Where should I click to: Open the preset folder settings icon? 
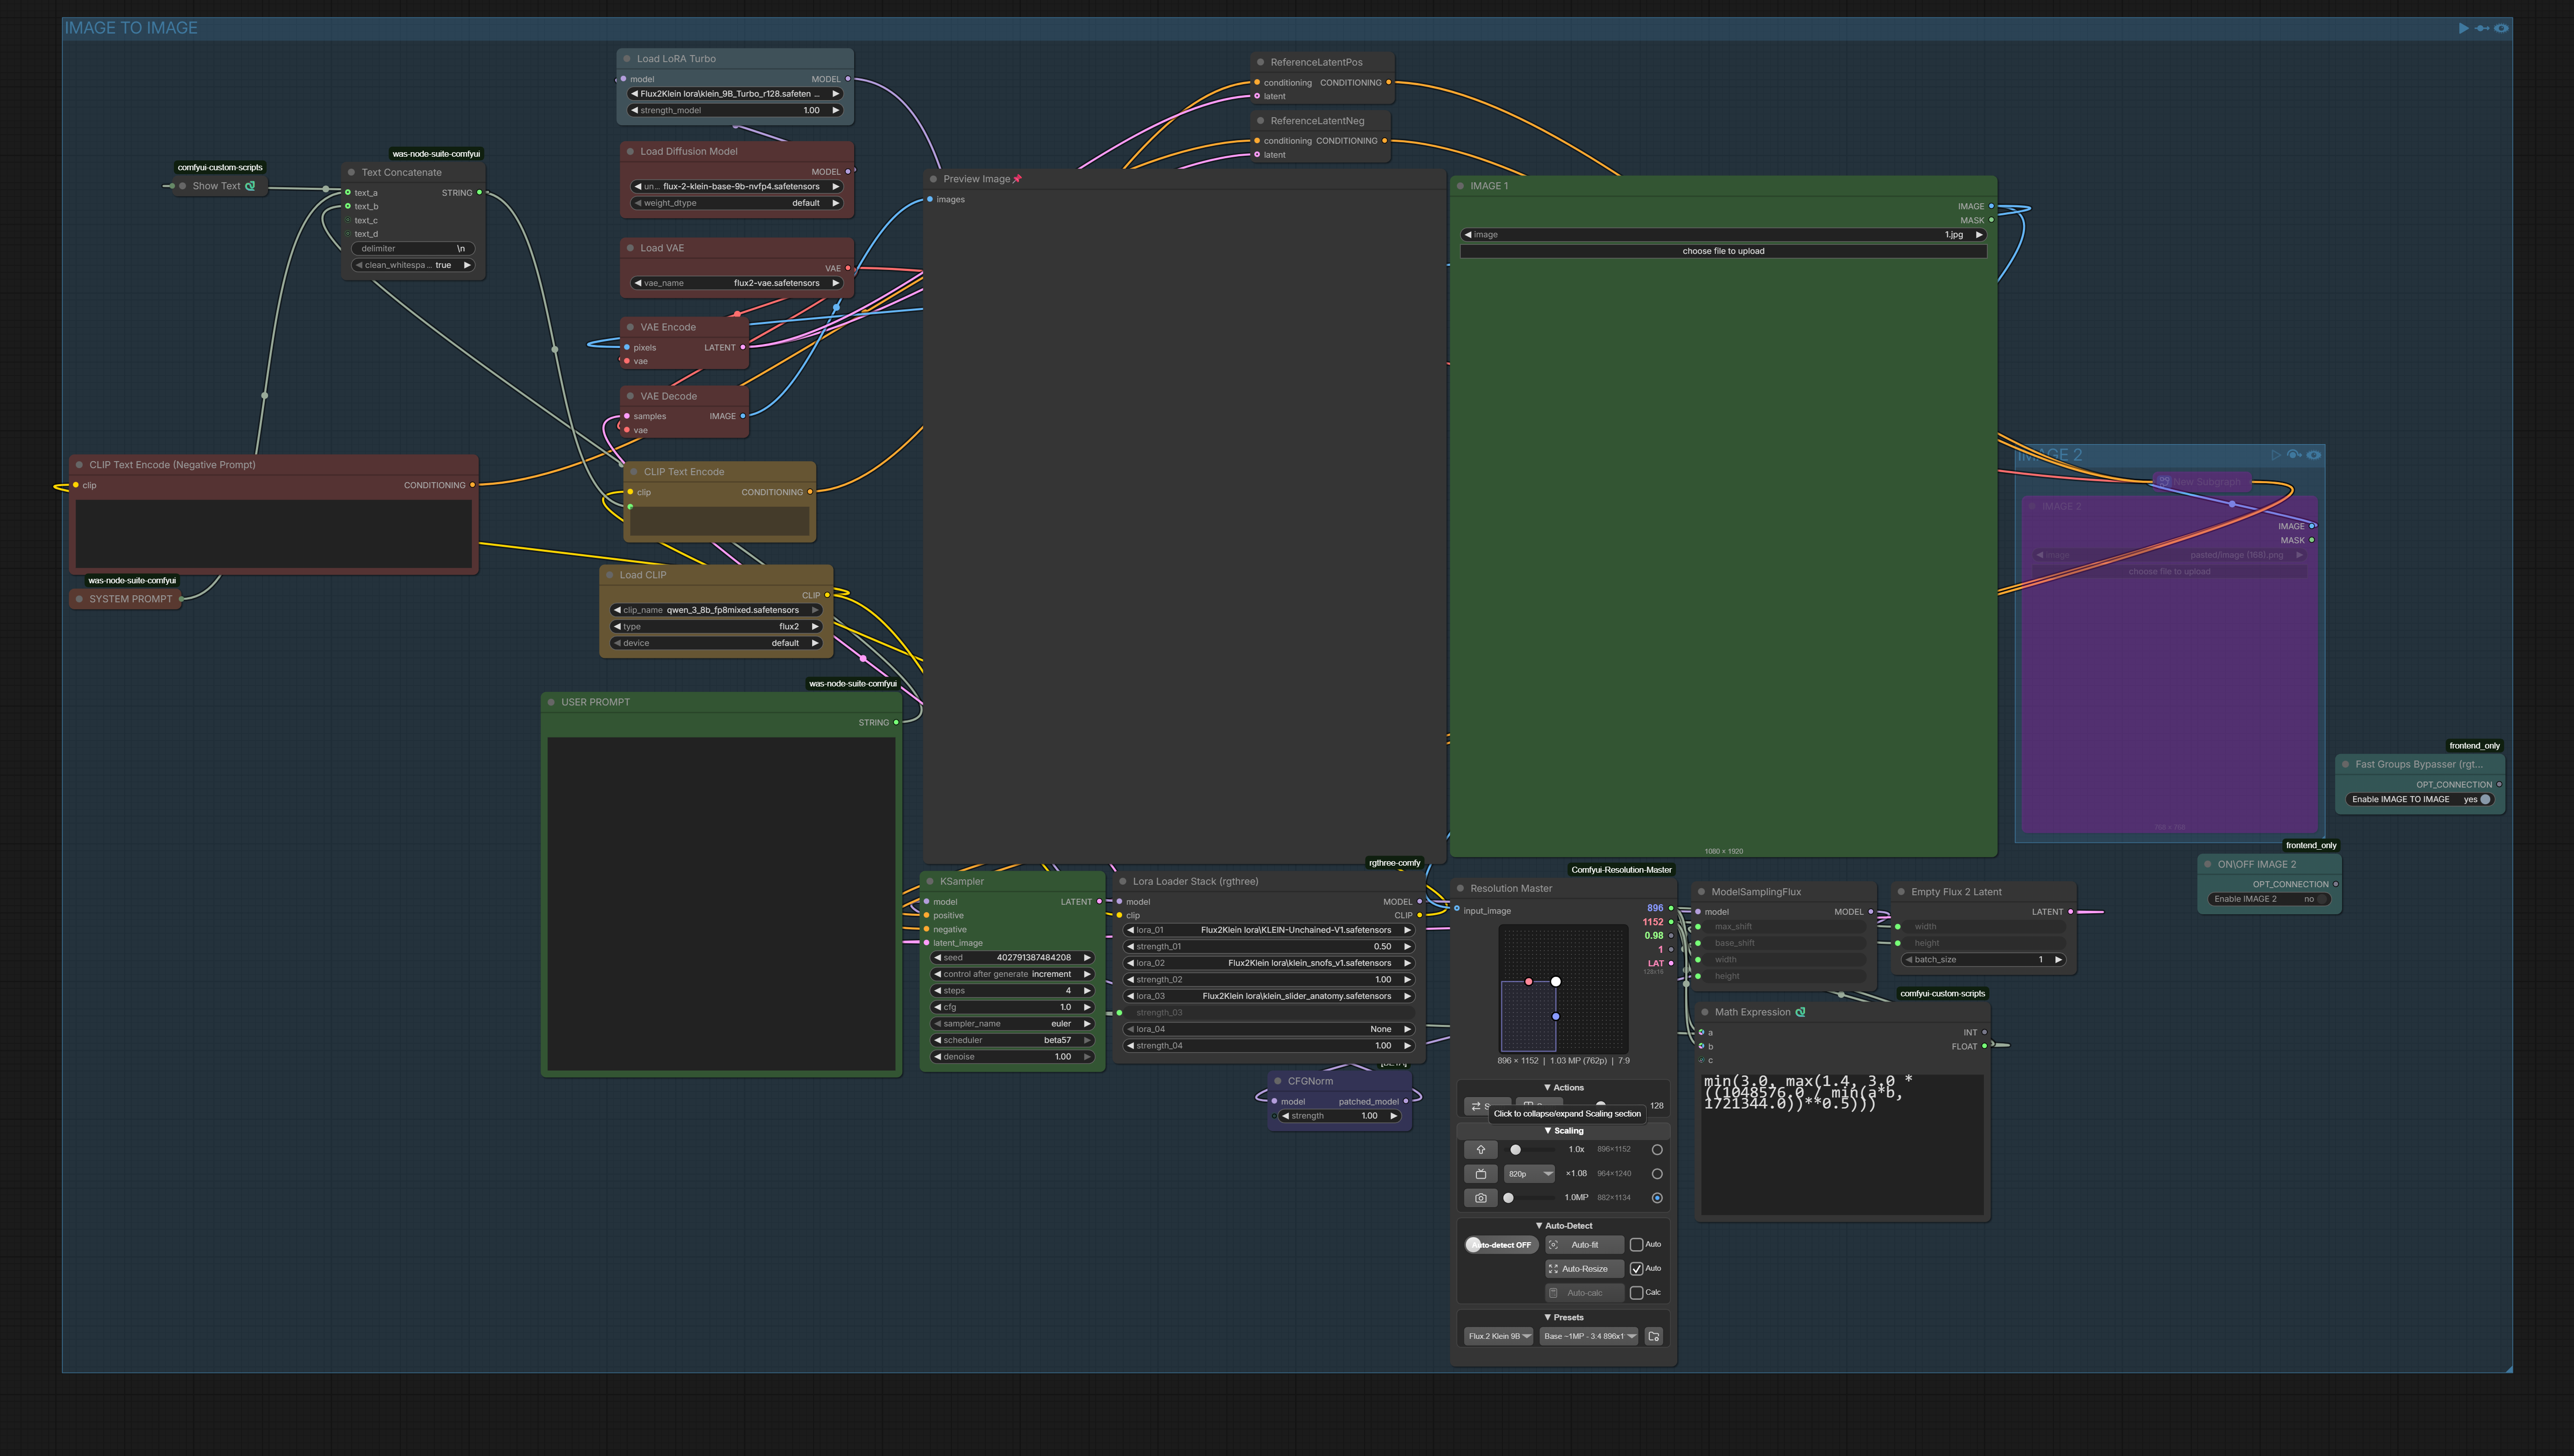tap(1654, 1336)
